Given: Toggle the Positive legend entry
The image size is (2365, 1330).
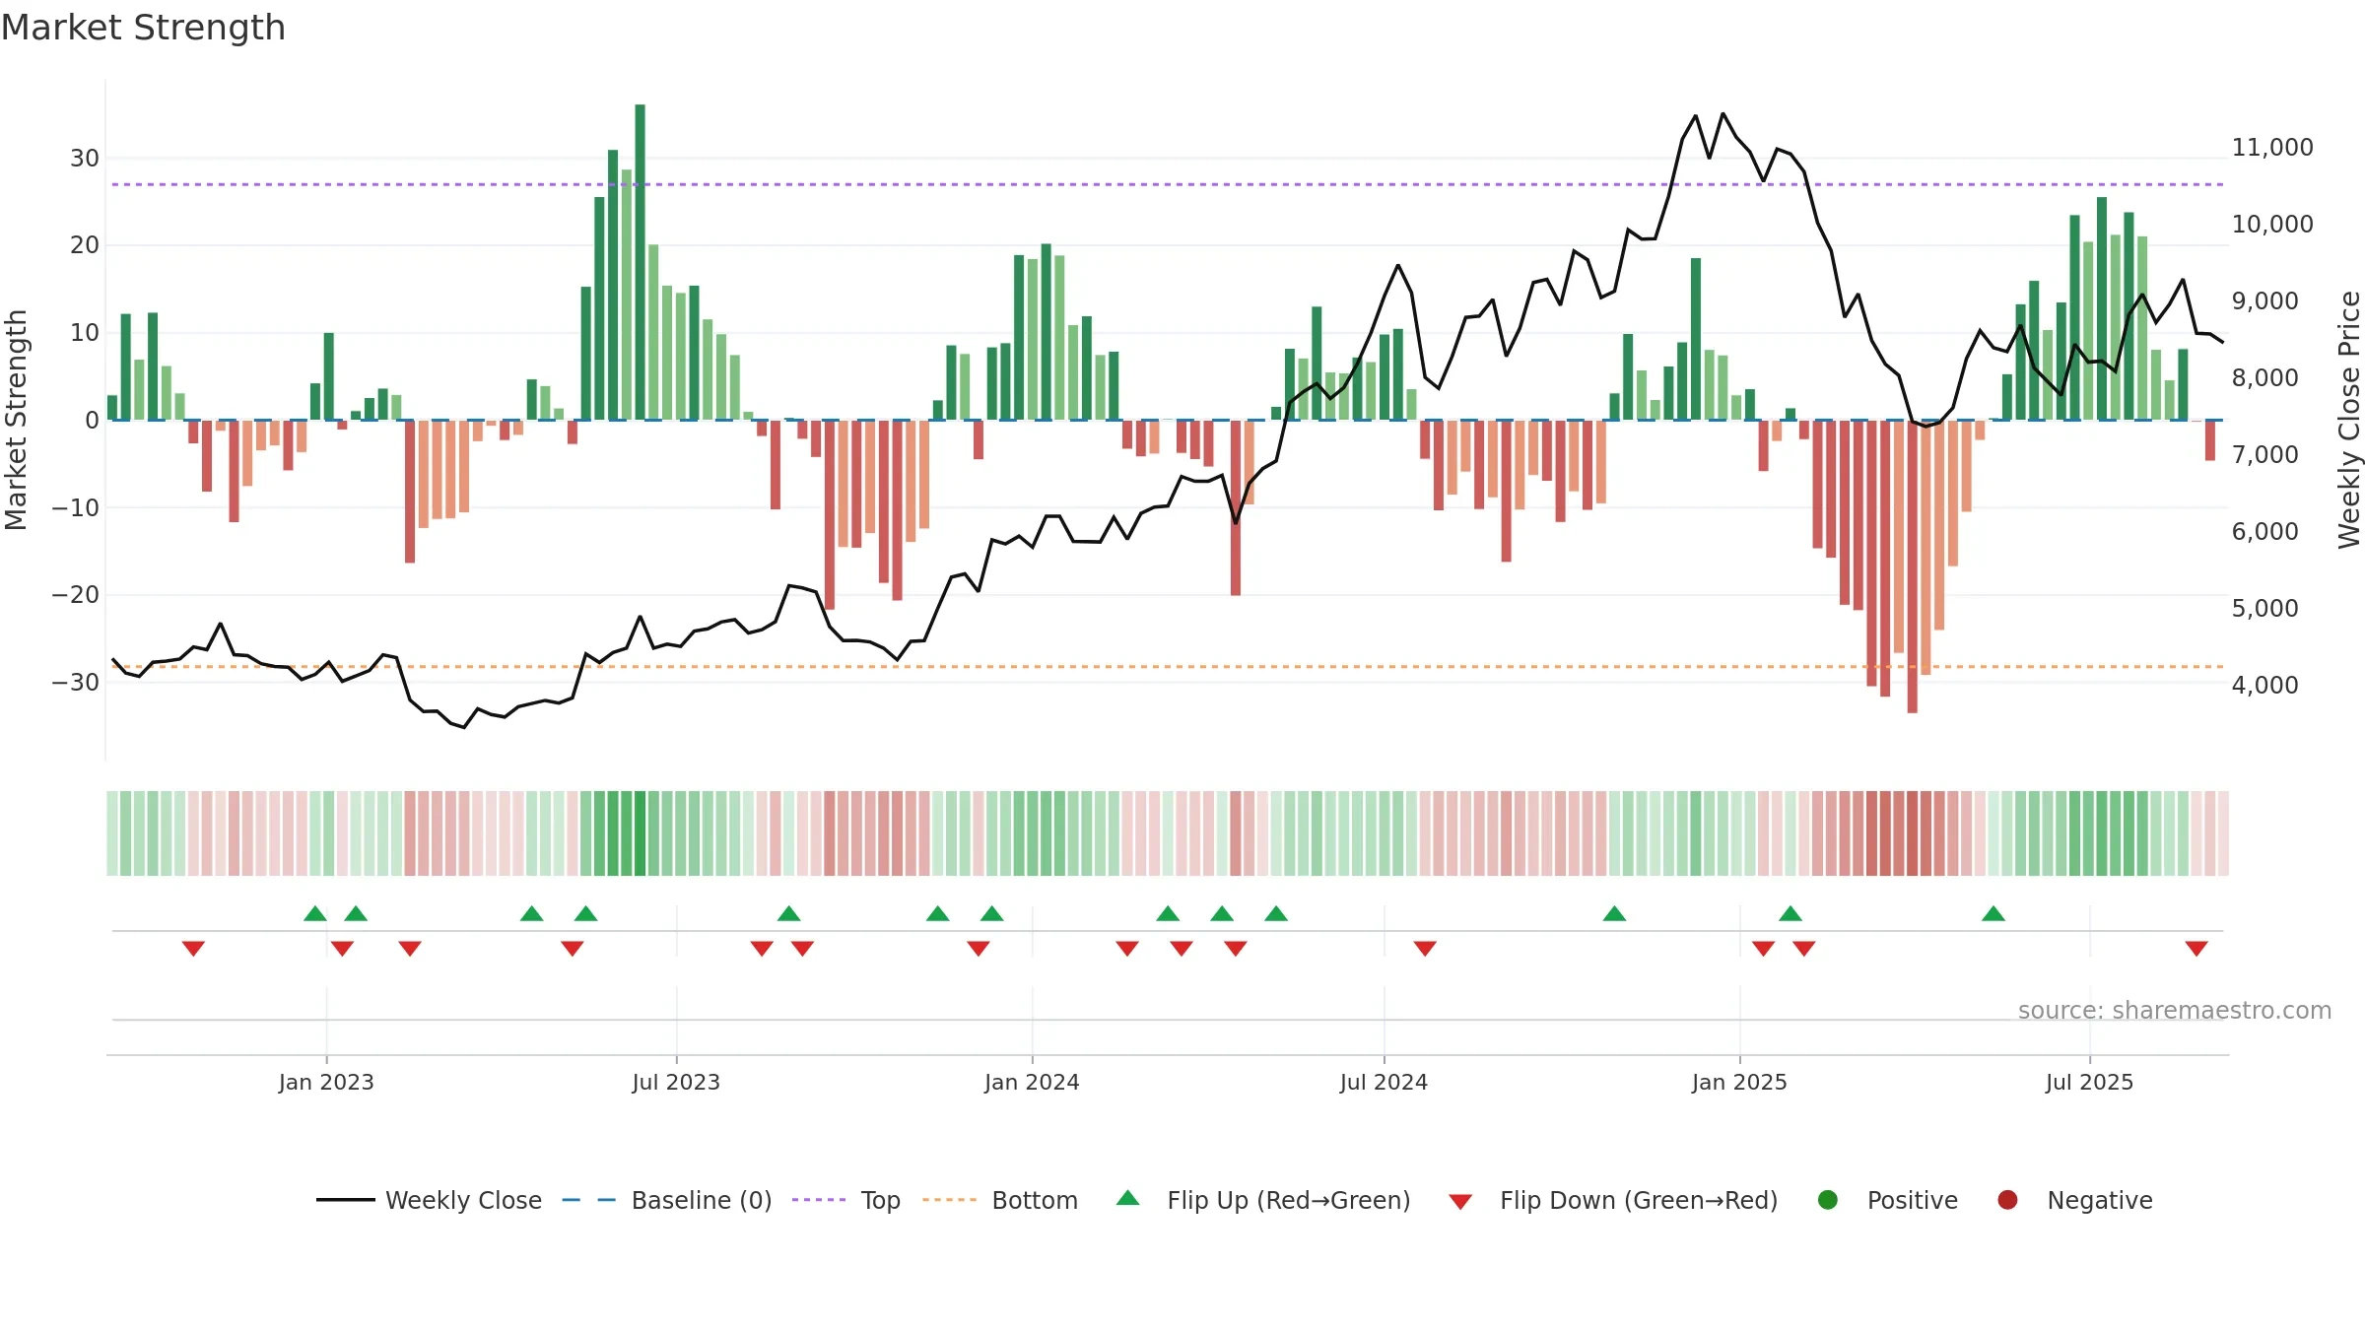Looking at the screenshot, I should coord(1887,1200).
